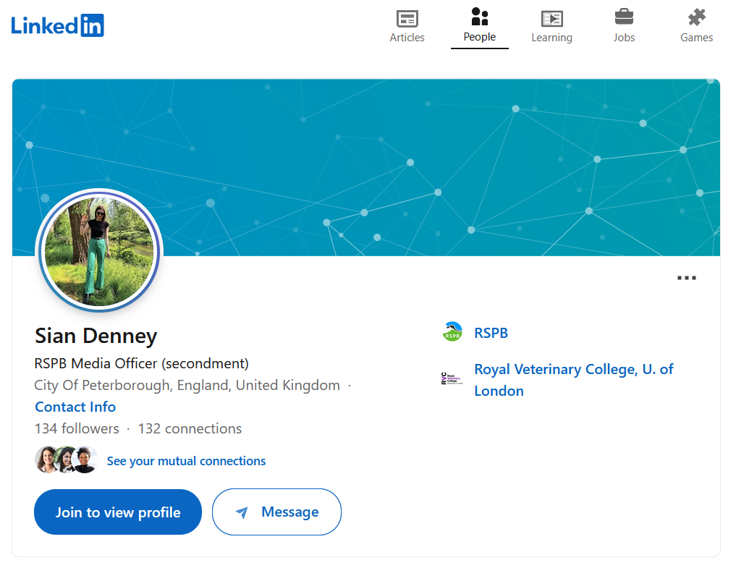Open Royal Veterinary College, U. of London link
The width and height of the screenshot is (736, 568).
tap(574, 380)
